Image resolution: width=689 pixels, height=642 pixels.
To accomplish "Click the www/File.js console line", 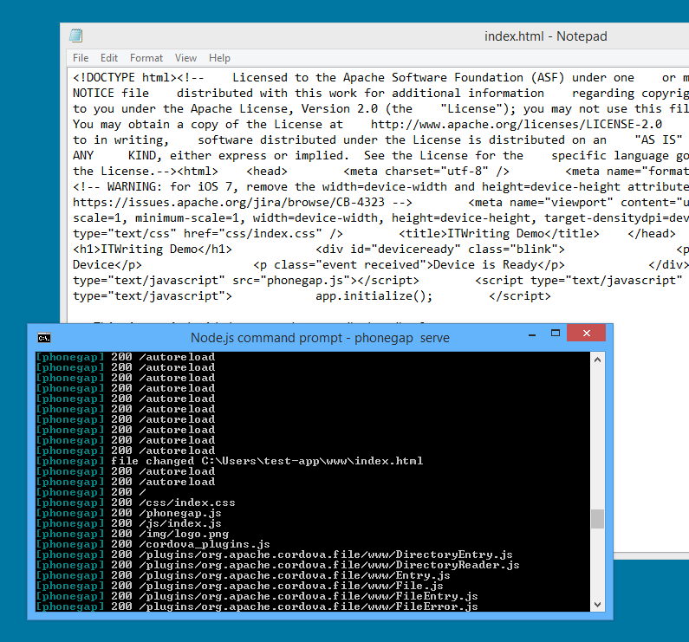I will [x=239, y=586].
